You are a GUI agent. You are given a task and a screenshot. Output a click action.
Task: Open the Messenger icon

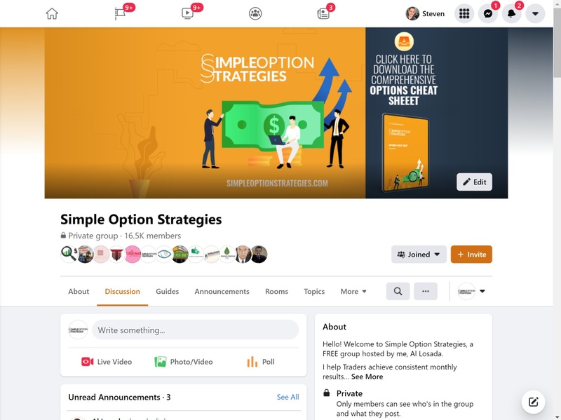(x=488, y=13)
